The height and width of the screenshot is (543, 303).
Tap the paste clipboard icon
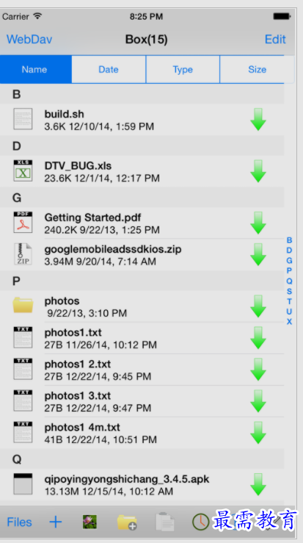coord(164,522)
